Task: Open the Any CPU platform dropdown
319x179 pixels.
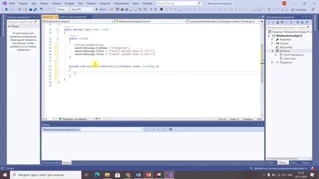Action: pos(82,9)
